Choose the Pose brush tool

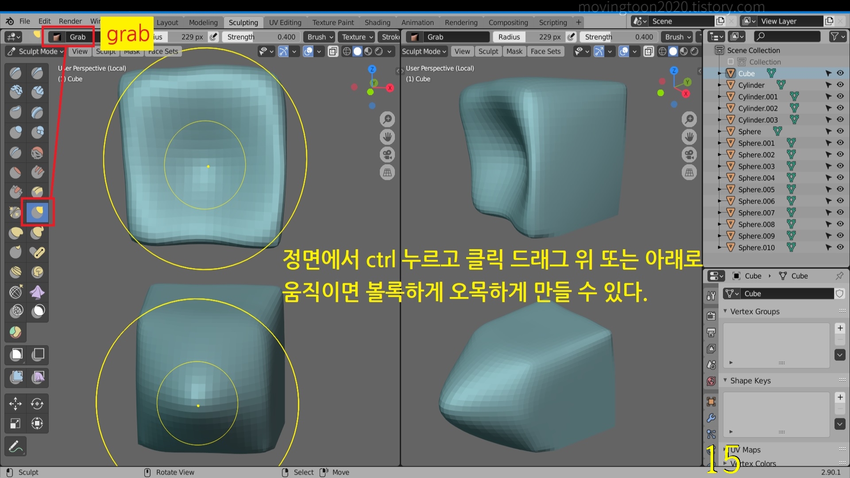[37, 252]
